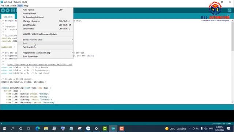Select Burn Bootloader

tap(45, 56)
